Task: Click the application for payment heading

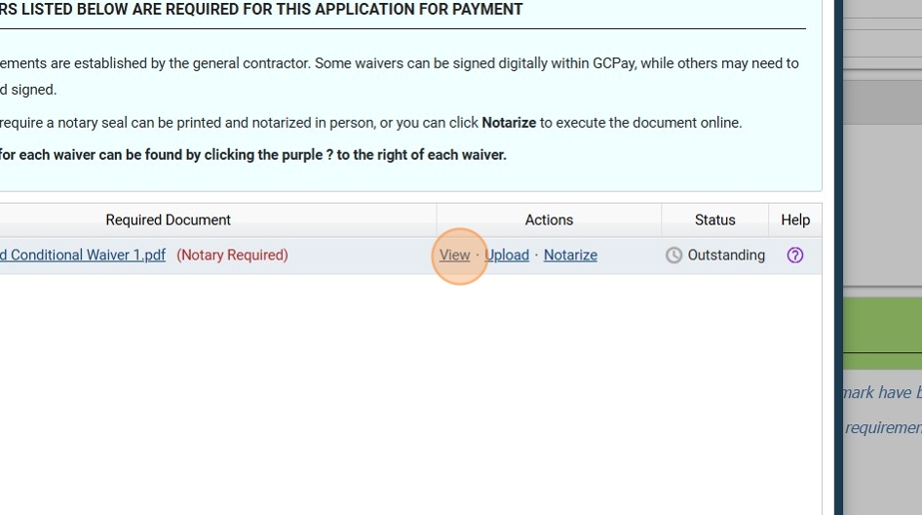Action: 261,10
